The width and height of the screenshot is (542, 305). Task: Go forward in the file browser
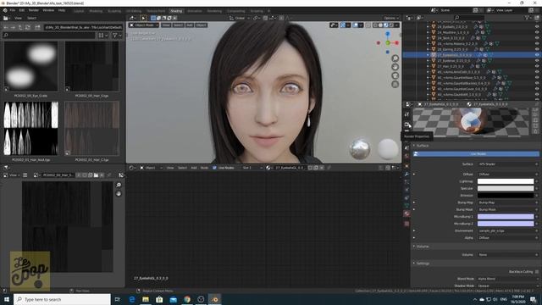(13, 27)
